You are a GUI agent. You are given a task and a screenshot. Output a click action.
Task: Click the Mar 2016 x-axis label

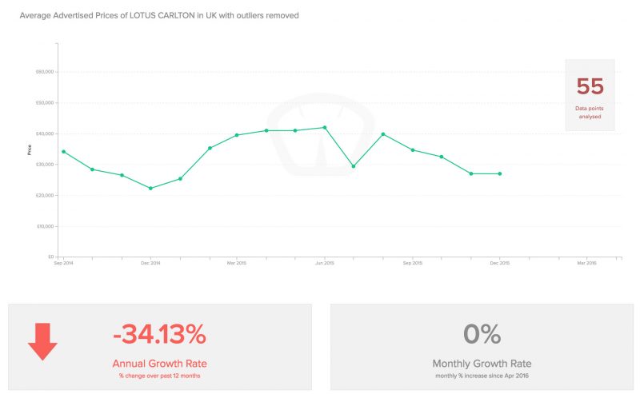point(586,263)
